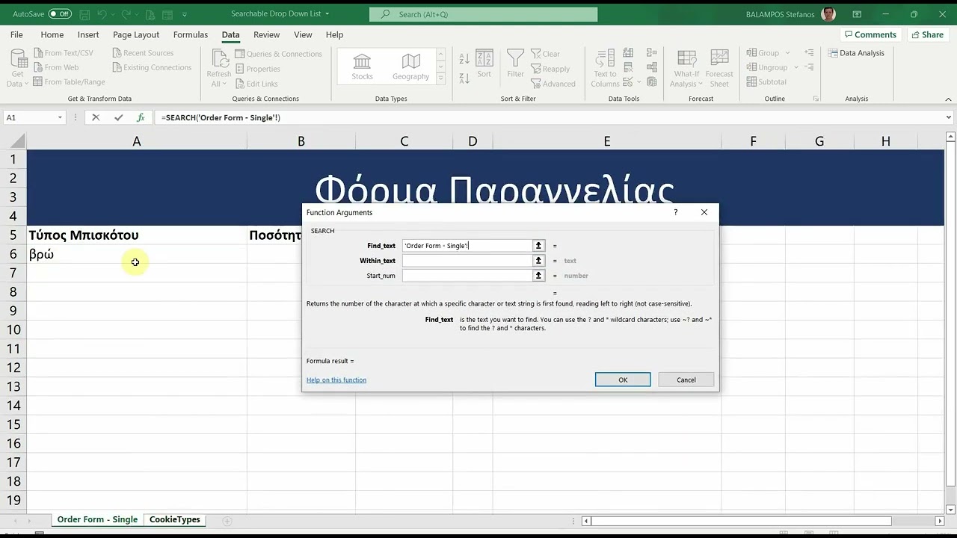
Task: Click What-If Analysis dropdown
Action: pos(686,68)
